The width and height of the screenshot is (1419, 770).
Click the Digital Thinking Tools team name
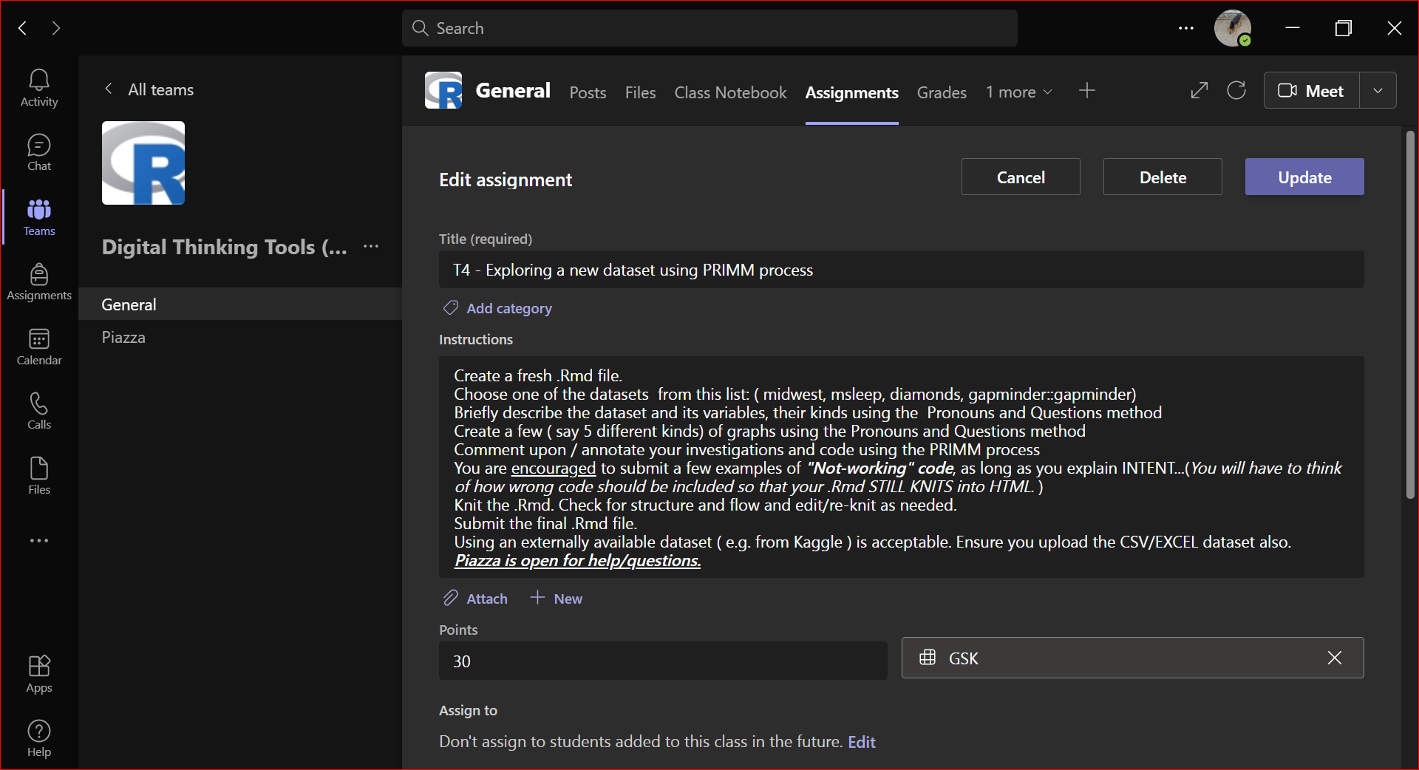click(224, 247)
